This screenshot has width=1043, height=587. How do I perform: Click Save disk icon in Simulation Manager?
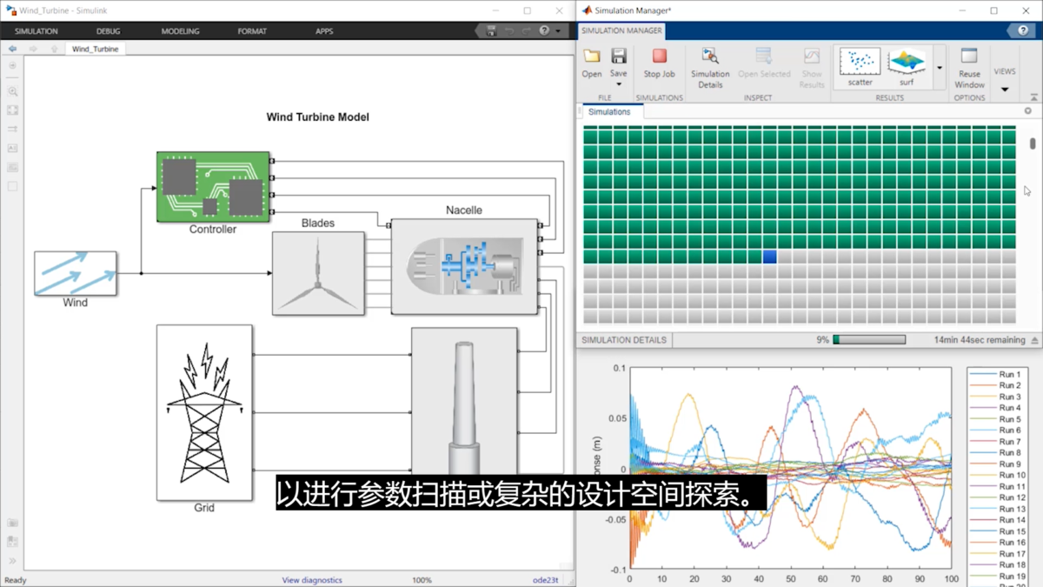click(x=619, y=57)
